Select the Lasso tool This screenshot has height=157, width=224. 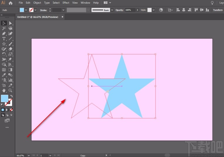(10, 28)
